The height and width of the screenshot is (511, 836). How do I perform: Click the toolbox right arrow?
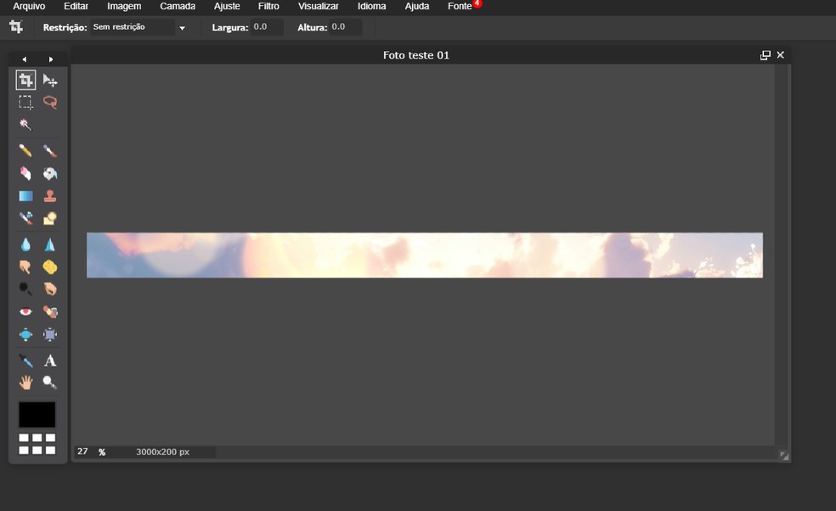pyautogui.click(x=51, y=59)
